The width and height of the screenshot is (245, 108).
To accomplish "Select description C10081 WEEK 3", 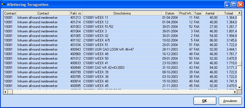I will 95,31.
